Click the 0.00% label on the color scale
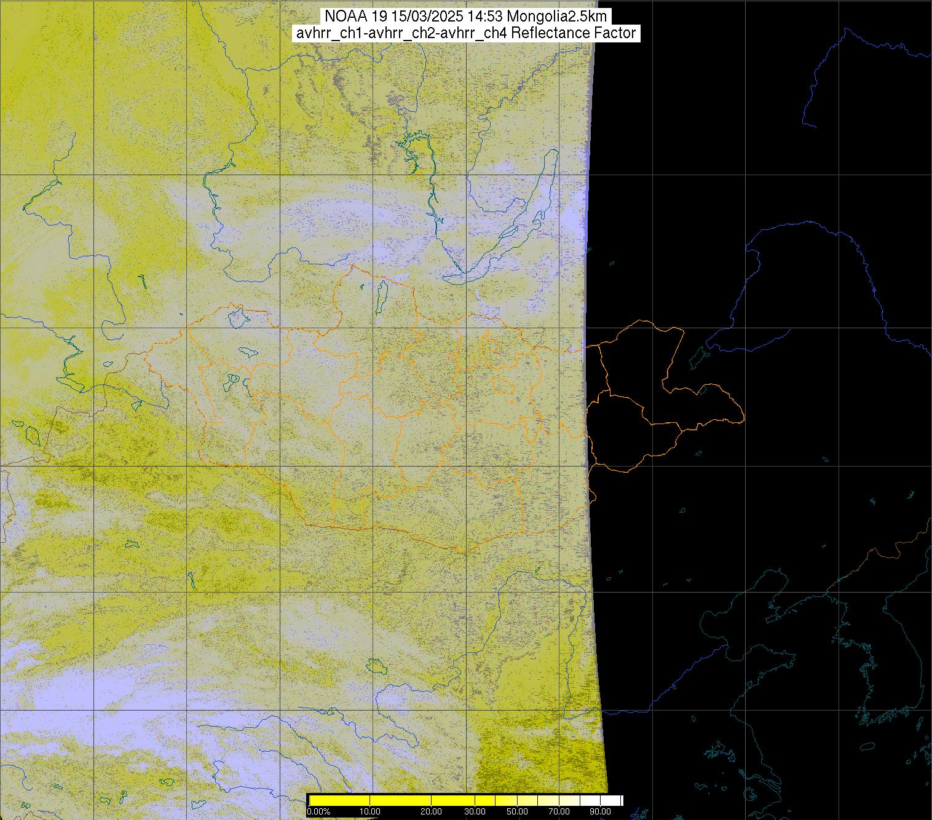The height and width of the screenshot is (820, 932). click(x=318, y=812)
